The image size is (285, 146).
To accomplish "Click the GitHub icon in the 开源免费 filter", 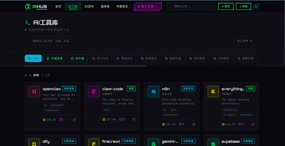I will [x=48, y=58].
